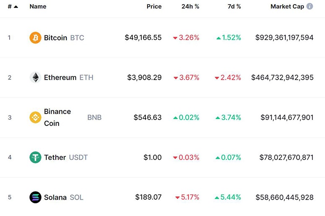
Task: Sort by 24h % column header
Action: pos(190,7)
